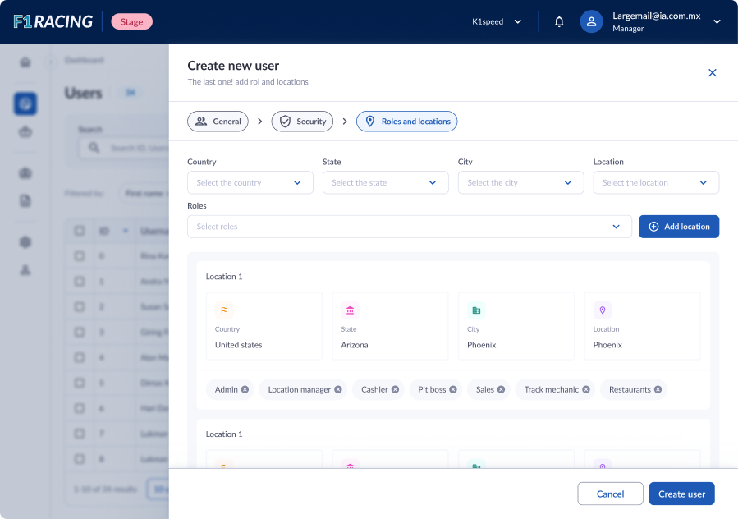
Task: Toggle the checkbox for row ID 5
Action: [80, 383]
